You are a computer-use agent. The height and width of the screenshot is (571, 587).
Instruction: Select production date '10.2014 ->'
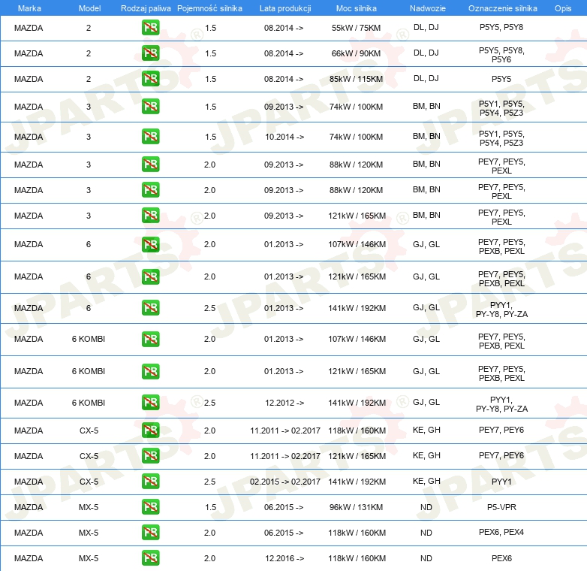tap(284, 137)
